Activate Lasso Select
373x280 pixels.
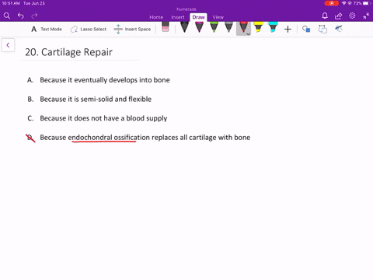pyautogui.click(x=89, y=29)
